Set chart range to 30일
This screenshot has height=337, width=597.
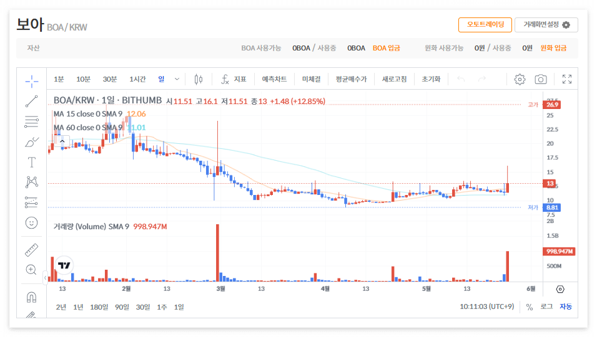point(143,307)
